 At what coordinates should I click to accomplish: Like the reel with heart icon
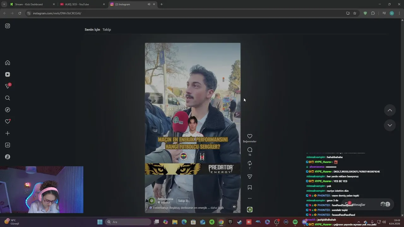click(x=250, y=136)
